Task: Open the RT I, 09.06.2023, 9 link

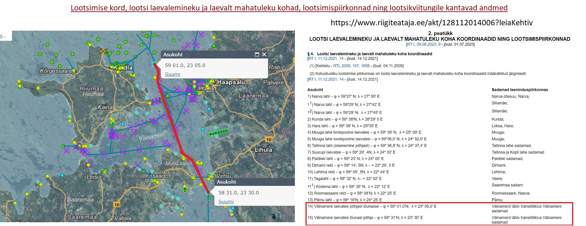Action: tap(424, 44)
